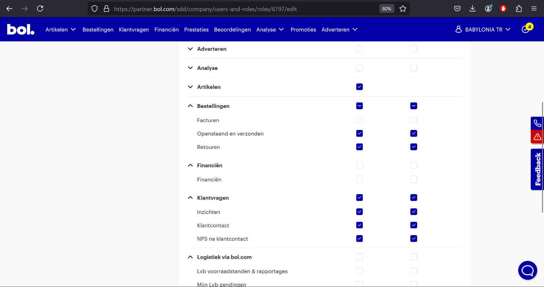Open the browser downloads icon
The width and height of the screenshot is (544, 287).
[x=472, y=9]
